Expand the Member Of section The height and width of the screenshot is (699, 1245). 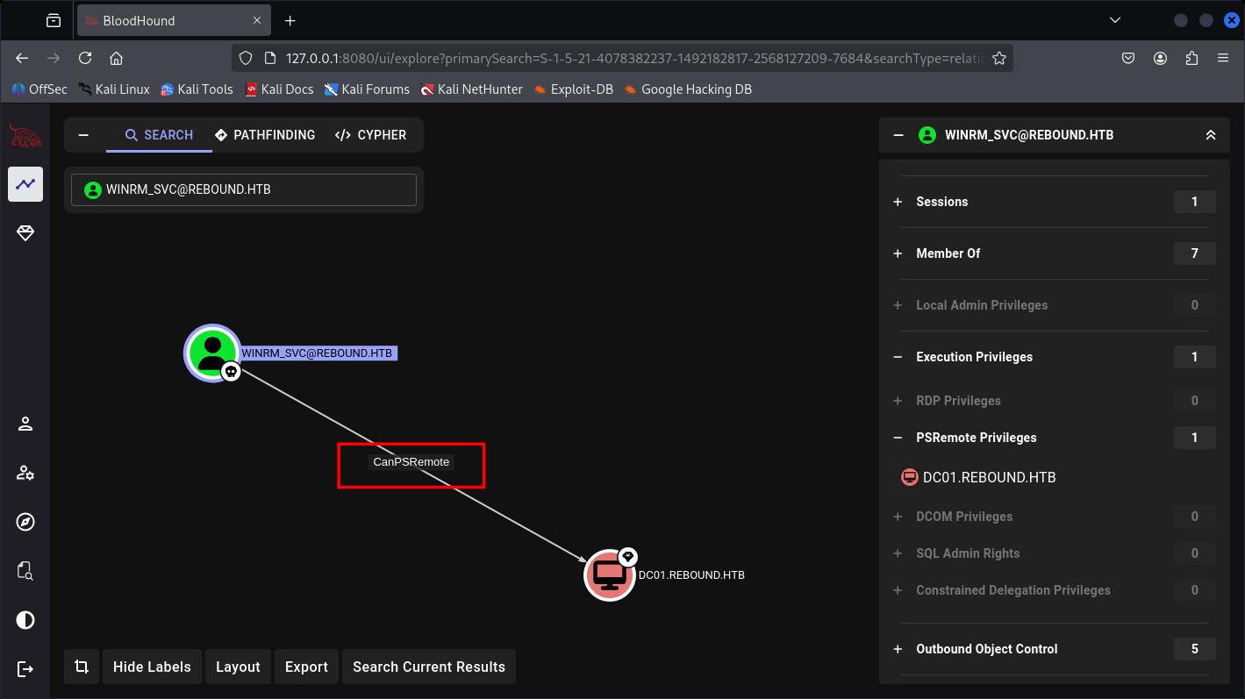898,253
